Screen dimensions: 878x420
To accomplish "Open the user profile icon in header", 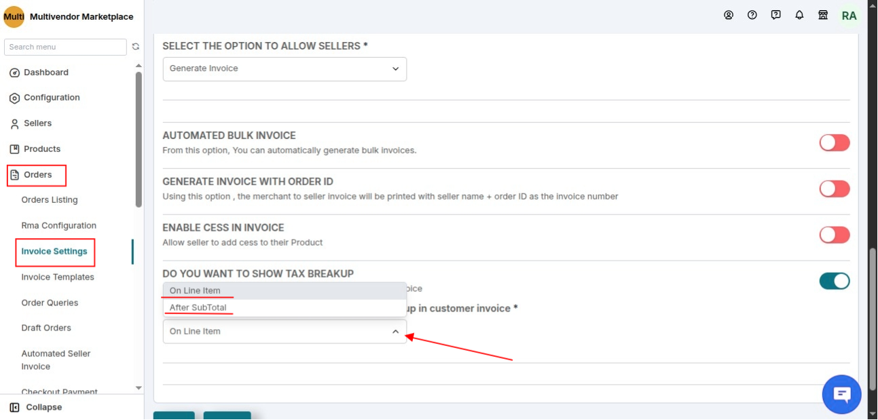I will (729, 15).
